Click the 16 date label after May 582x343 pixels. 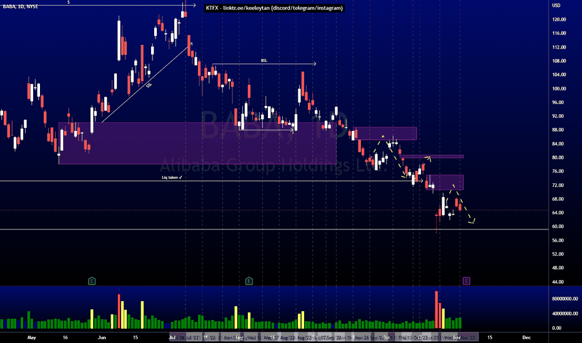click(65, 337)
